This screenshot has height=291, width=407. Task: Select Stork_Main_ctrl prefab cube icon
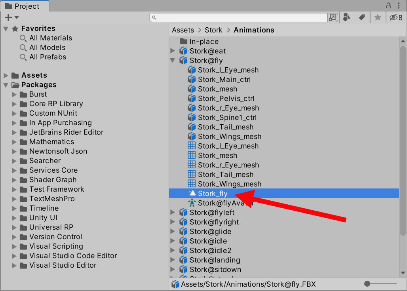(x=192, y=80)
